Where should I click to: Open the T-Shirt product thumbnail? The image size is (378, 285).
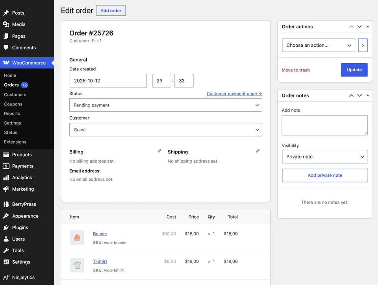point(77,265)
